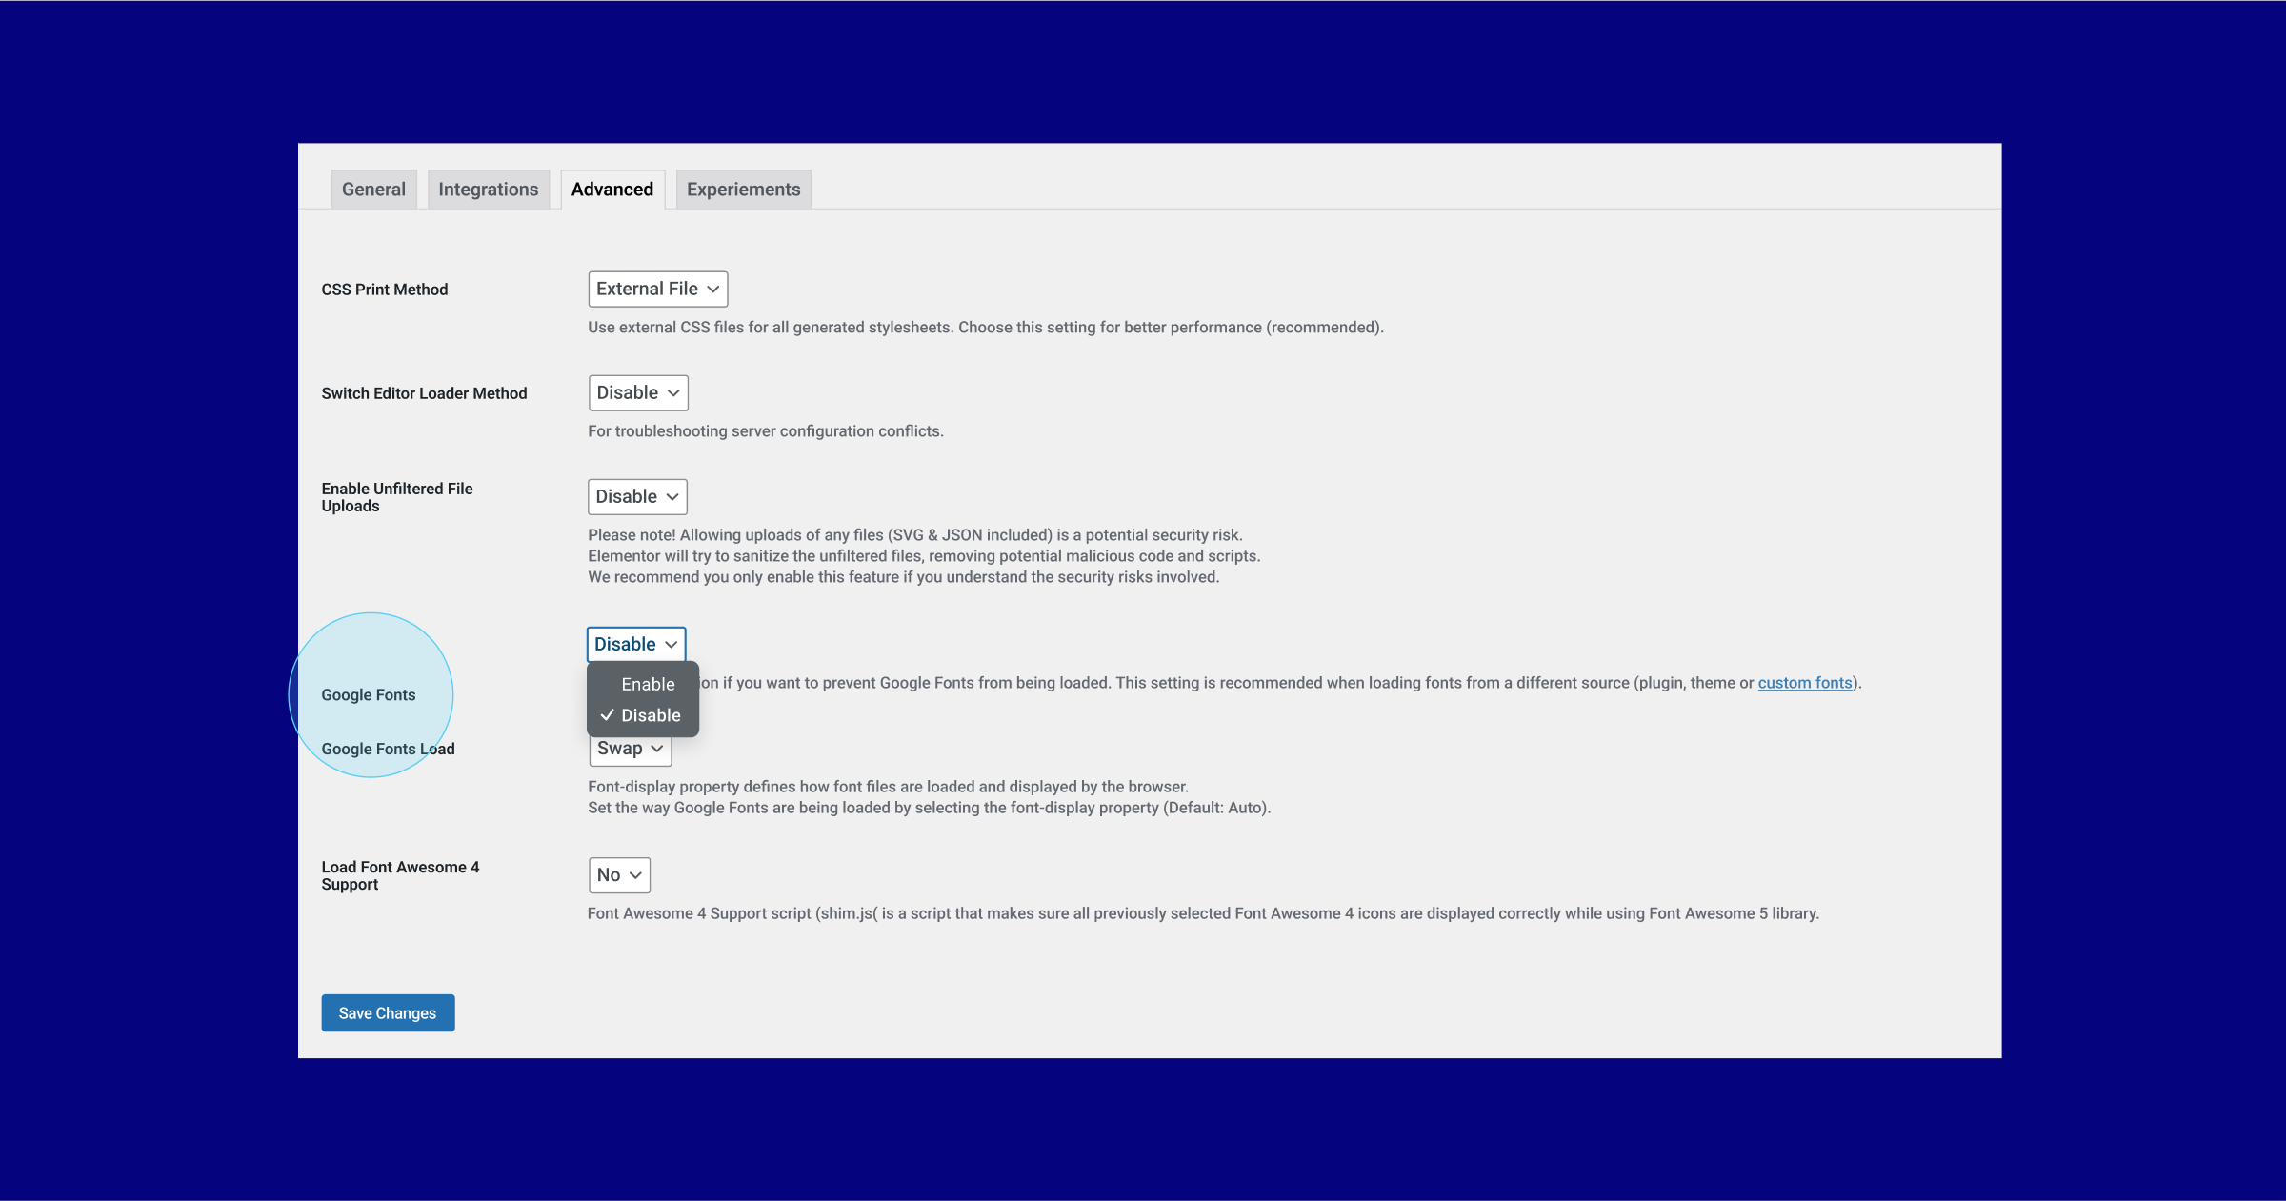
Task: Select Enable option in Google Fonts dropdown
Action: pos(647,682)
